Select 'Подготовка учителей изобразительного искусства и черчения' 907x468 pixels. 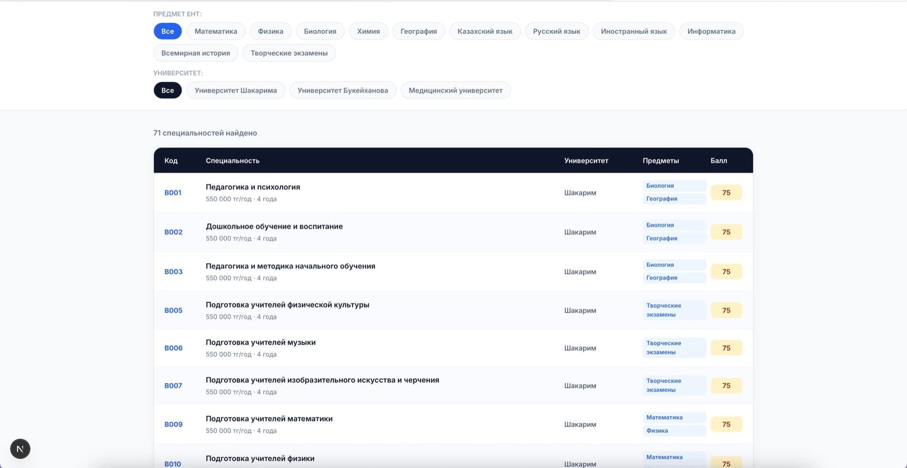(x=322, y=380)
